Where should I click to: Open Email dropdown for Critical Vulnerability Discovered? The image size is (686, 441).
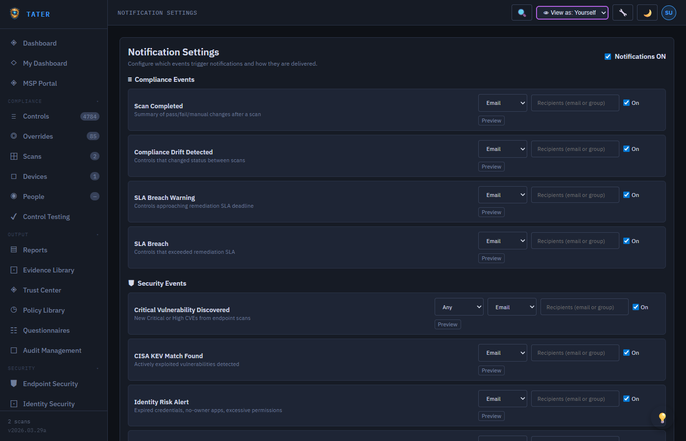[512, 307]
